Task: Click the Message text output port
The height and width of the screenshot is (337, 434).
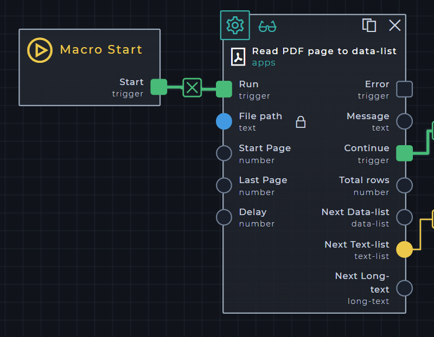Action: (404, 121)
